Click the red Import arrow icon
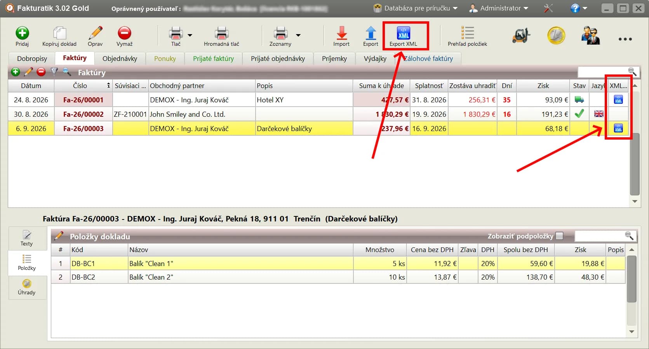649x349 pixels. [341, 33]
